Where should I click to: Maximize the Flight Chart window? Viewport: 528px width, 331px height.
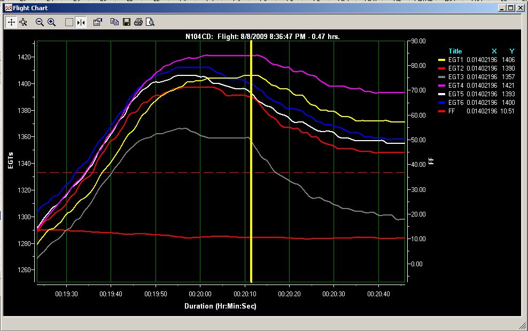pyautogui.click(x=511, y=7)
